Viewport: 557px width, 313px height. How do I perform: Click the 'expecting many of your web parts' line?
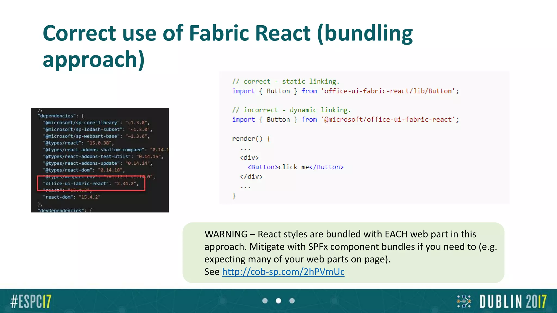pyautogui.click(x=297, y=259)
